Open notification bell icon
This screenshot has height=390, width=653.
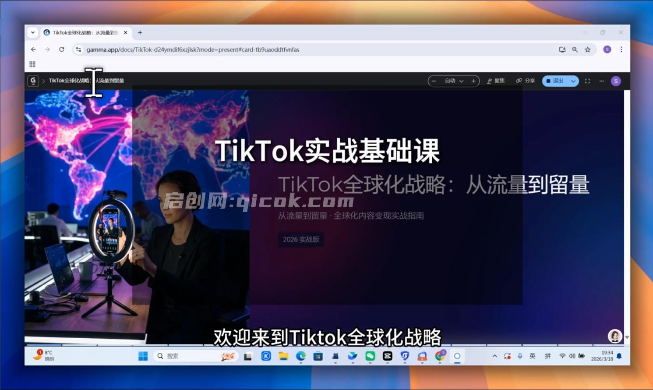619,356
